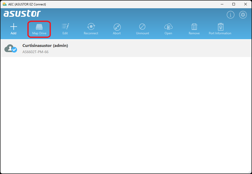
Task: Open the Edit connection tool
Action: pos(65,27)
